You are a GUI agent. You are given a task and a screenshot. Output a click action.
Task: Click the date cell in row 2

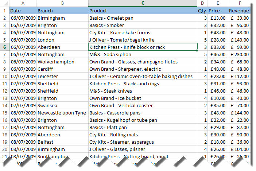23,18
